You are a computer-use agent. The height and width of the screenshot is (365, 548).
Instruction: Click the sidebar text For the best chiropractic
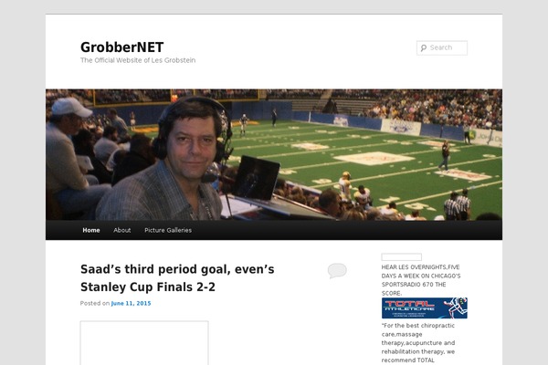click(x=418, y=326)
